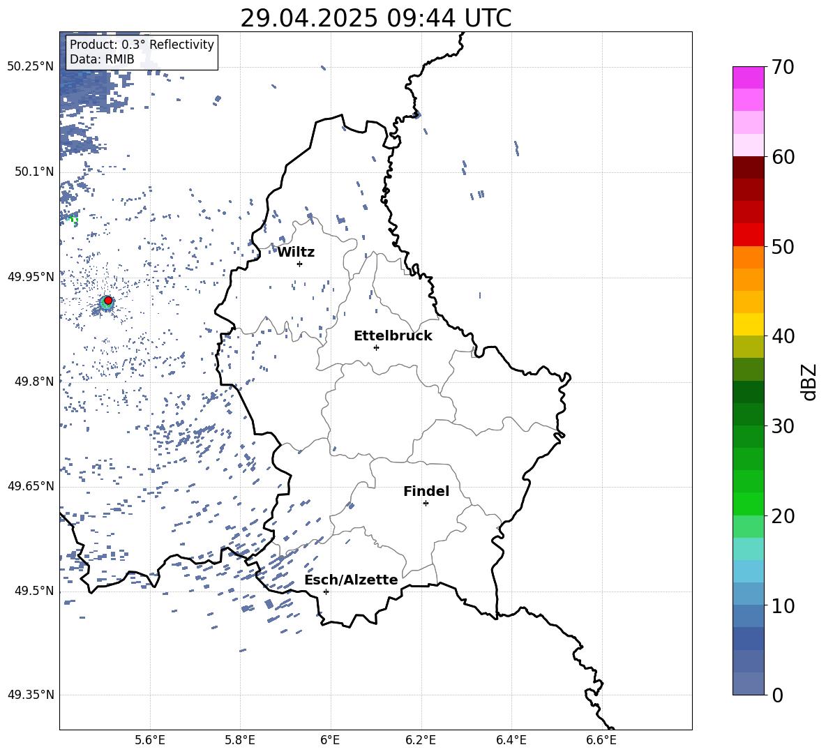Click the 49.5°N latitude label
The width and height of the screenshot is (826, 754).
pos(34,590)
